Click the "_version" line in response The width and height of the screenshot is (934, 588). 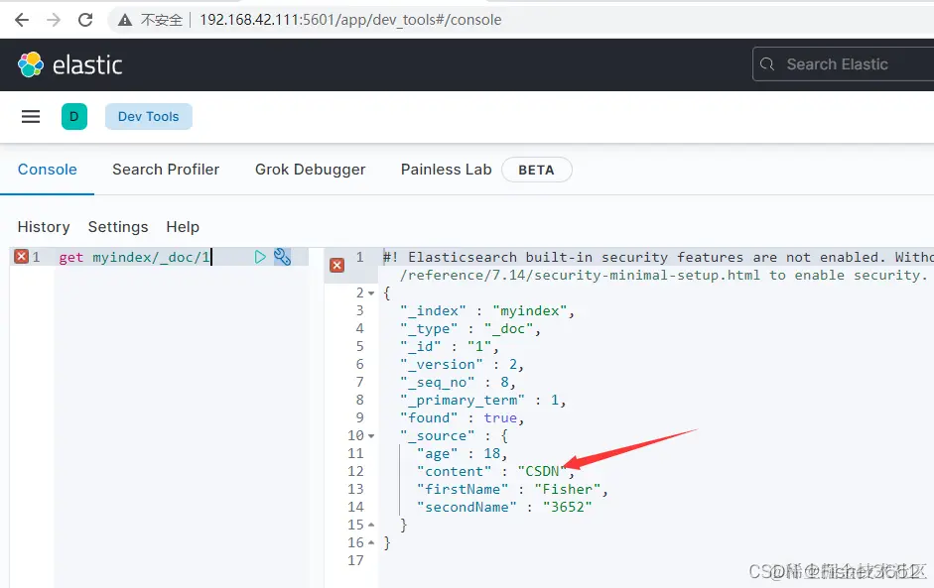462,364
